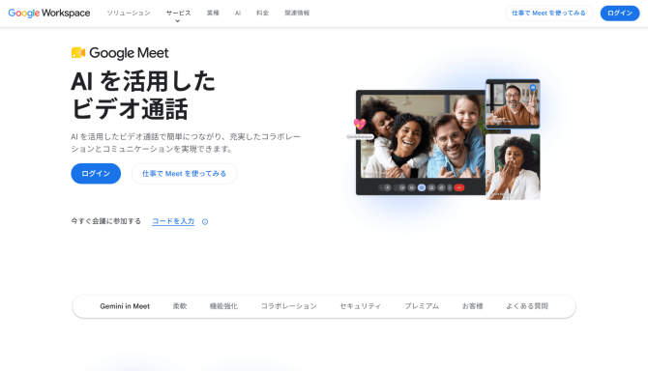The width and height of the screenshot is (648, 371).
Task: Click the 今すぐ会議に参加する text
Action: [x=105, y=221]
